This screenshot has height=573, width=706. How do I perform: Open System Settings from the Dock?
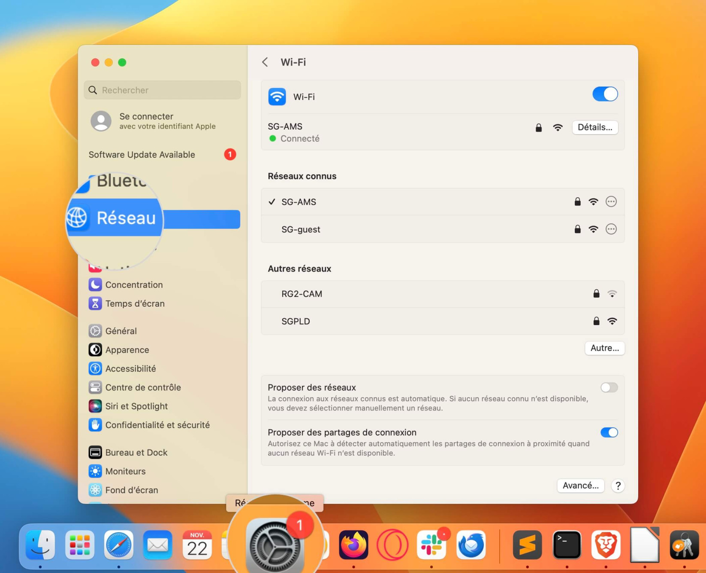(x=275, y=546)
